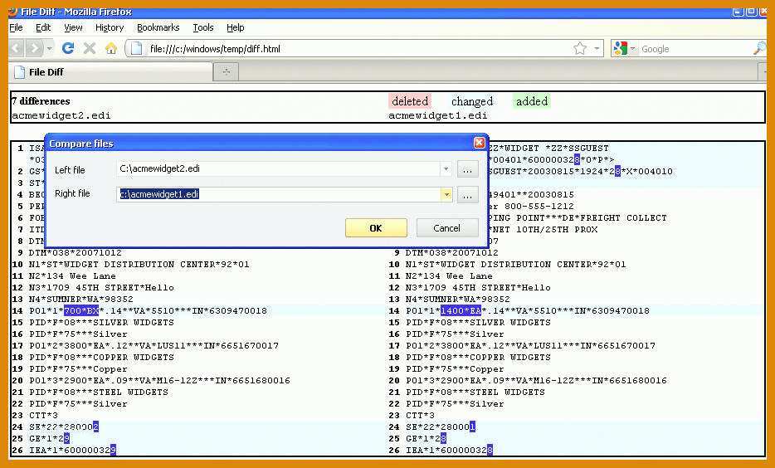The width and height of the screenshot is (775, 468).
Task: Bookmark this page with the star icon
Action: [x=580, y=48]
